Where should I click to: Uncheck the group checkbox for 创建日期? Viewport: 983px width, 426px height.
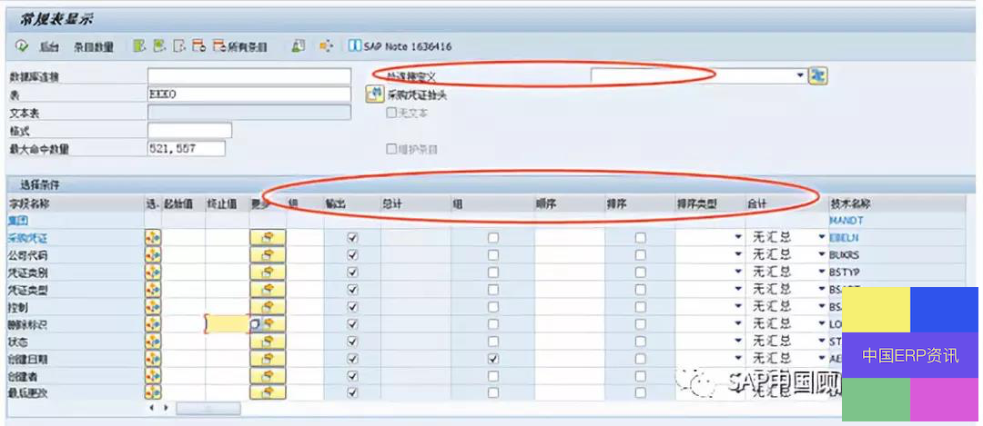pyautogui.click(x=493, y=359)
